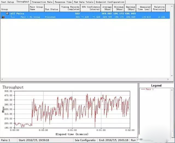Open the Endpoint Configuration tab
The width and height of the screenshot is (175, 143).
coord(110,2)
